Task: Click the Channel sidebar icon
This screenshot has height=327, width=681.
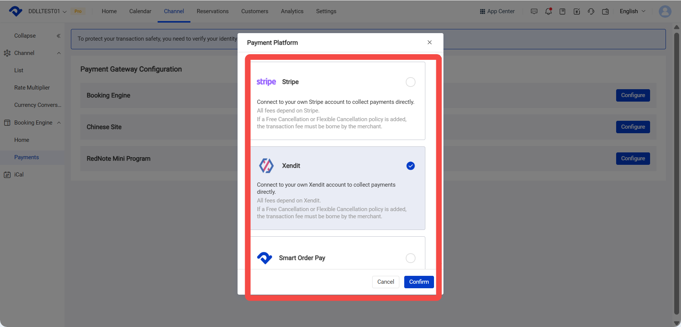Action: coord(7,53)
